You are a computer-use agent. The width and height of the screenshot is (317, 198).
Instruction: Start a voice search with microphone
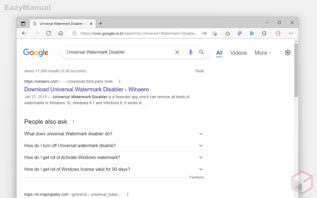click(190, 52)
